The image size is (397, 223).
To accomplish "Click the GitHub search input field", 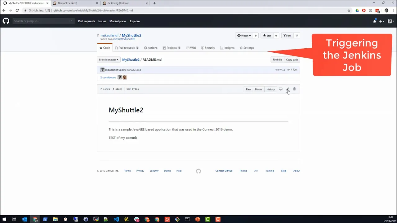I will click(x=43, y=21).
